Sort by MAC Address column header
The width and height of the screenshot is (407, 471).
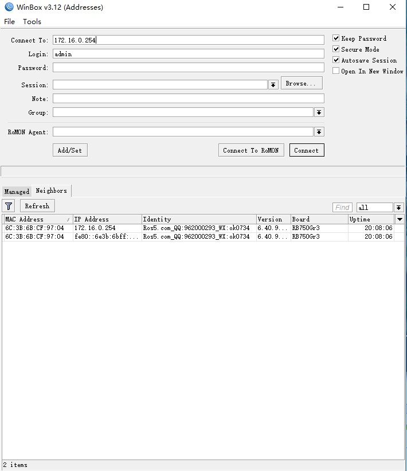click(37, 219)
